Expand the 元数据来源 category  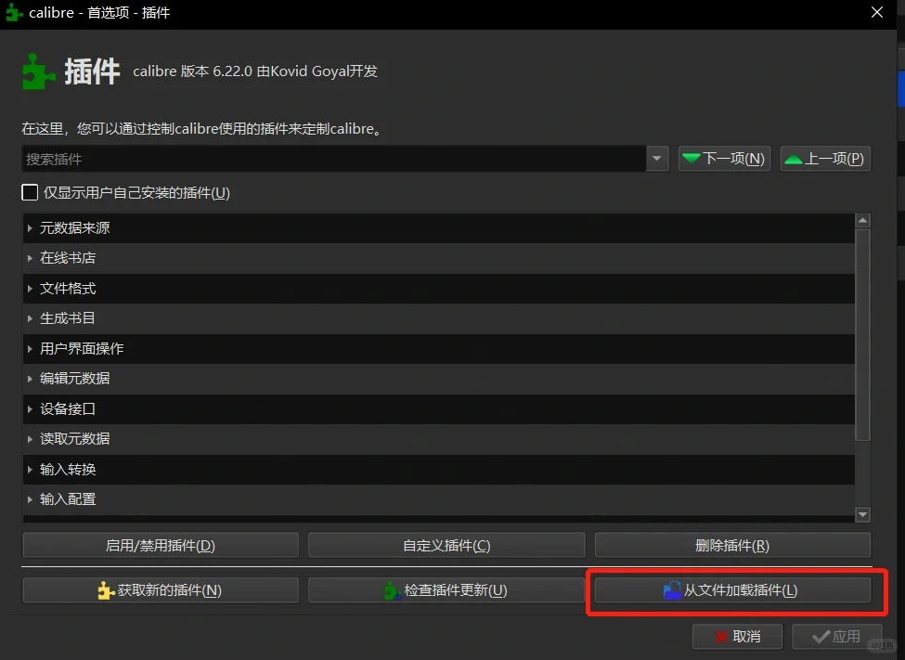[x=30, y=228]
